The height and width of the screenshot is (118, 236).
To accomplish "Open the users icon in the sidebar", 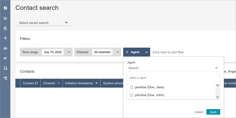I will point(5,48).
